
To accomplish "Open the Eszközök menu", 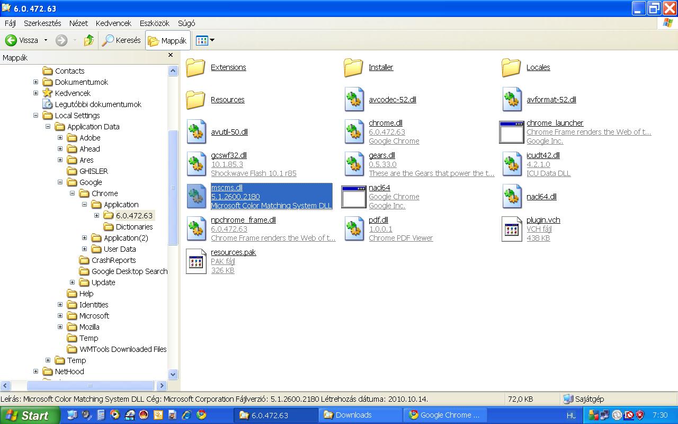I will pyautogui.click(x=155, y=23).
